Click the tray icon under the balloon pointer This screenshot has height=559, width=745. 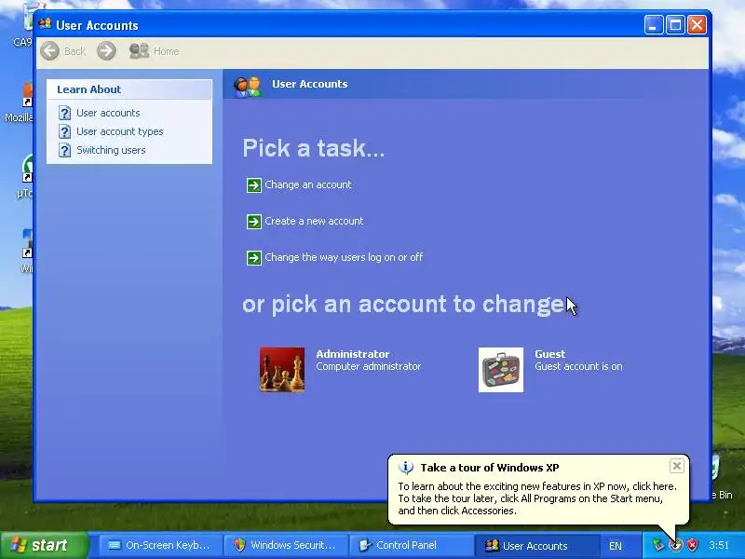click(675, 545)
